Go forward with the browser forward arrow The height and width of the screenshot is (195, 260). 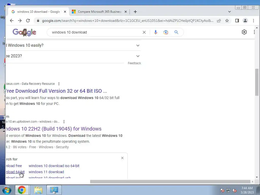(20, 21)
